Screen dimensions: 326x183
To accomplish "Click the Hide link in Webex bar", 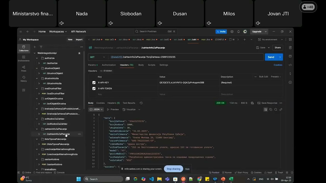I will pyautogui.click(x=187, y=169).
